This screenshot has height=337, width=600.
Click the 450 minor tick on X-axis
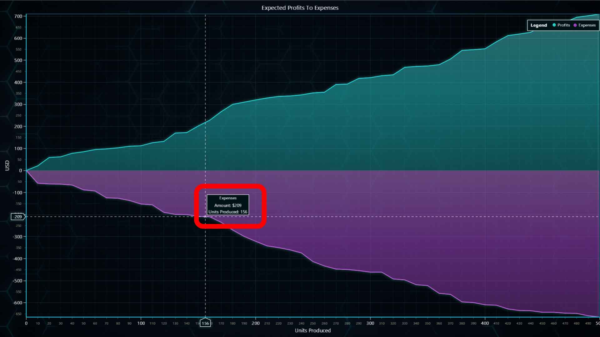542,324
